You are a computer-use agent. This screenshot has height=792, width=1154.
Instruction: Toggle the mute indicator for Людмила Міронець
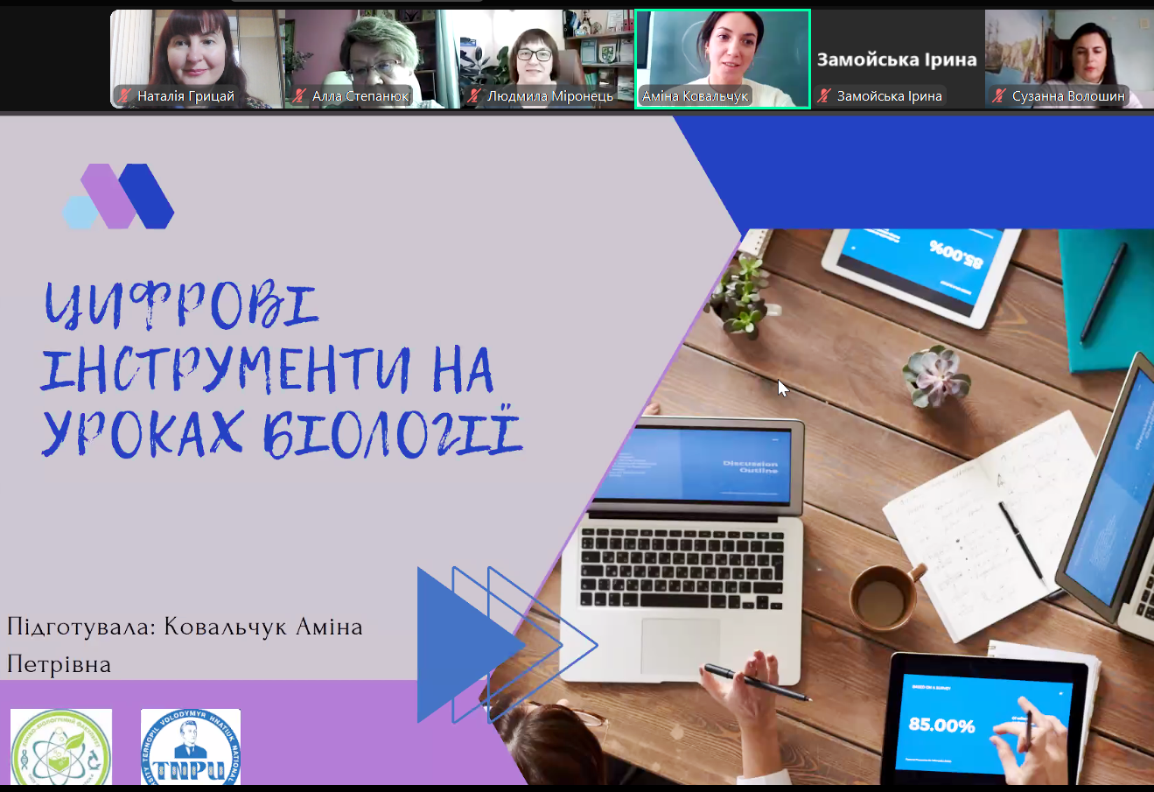click(x=475, y=97)
